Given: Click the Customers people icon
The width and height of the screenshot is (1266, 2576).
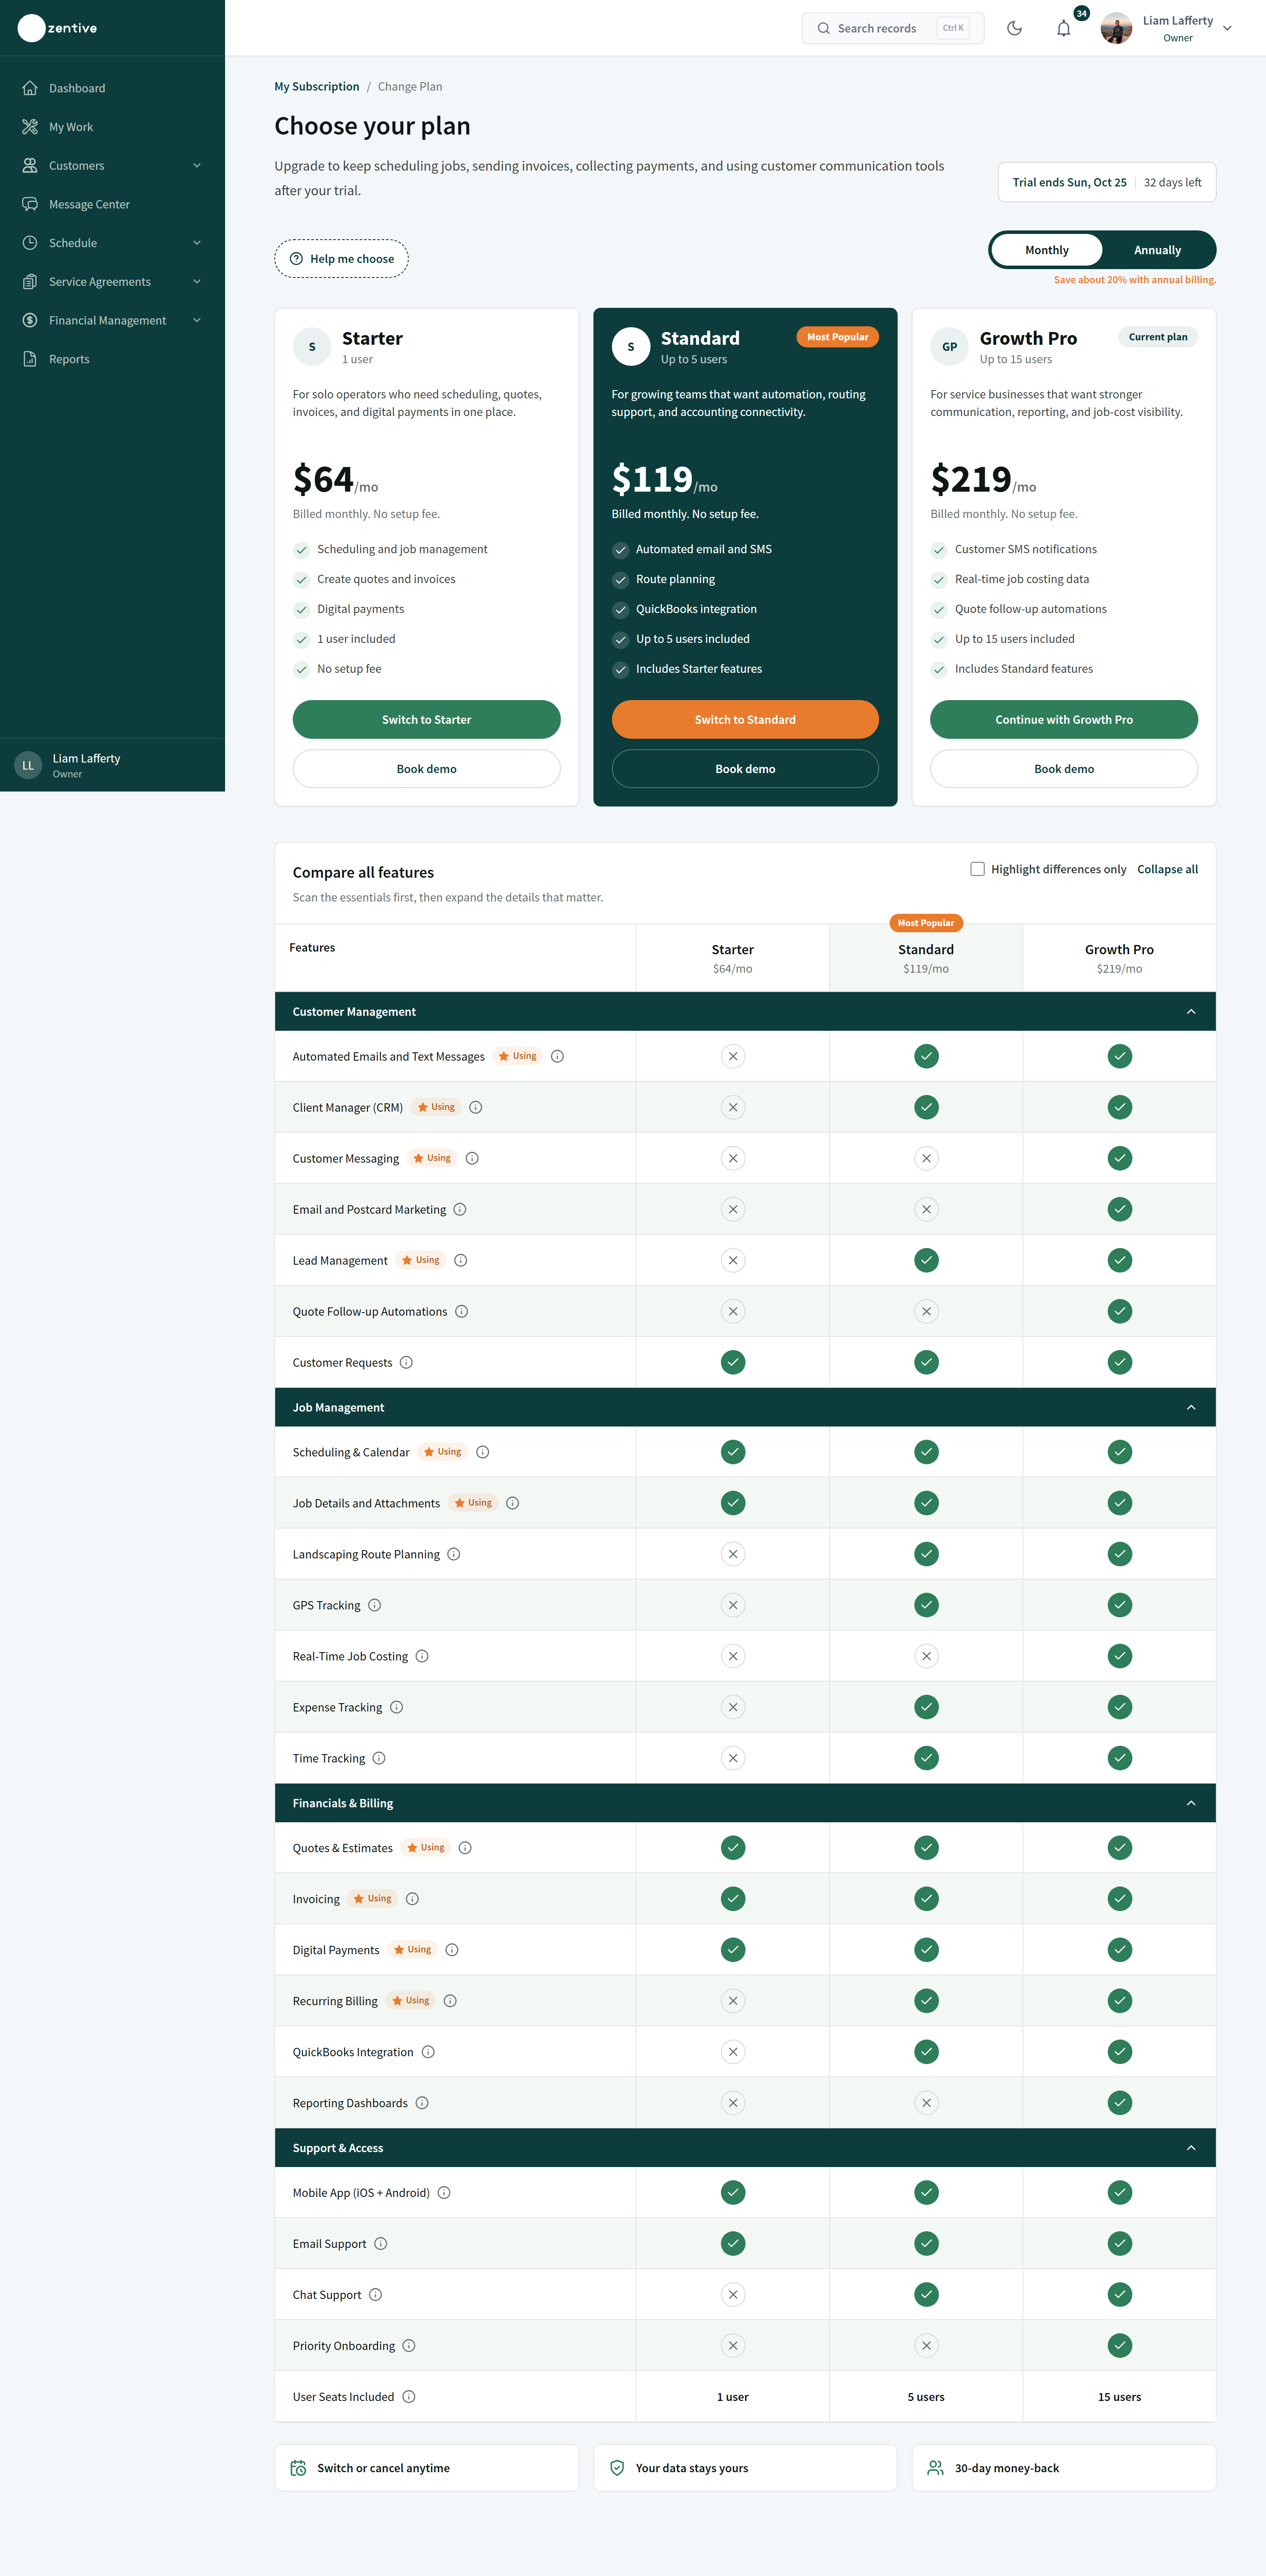Looking at the screenshot, I should (x=30, y=166).
